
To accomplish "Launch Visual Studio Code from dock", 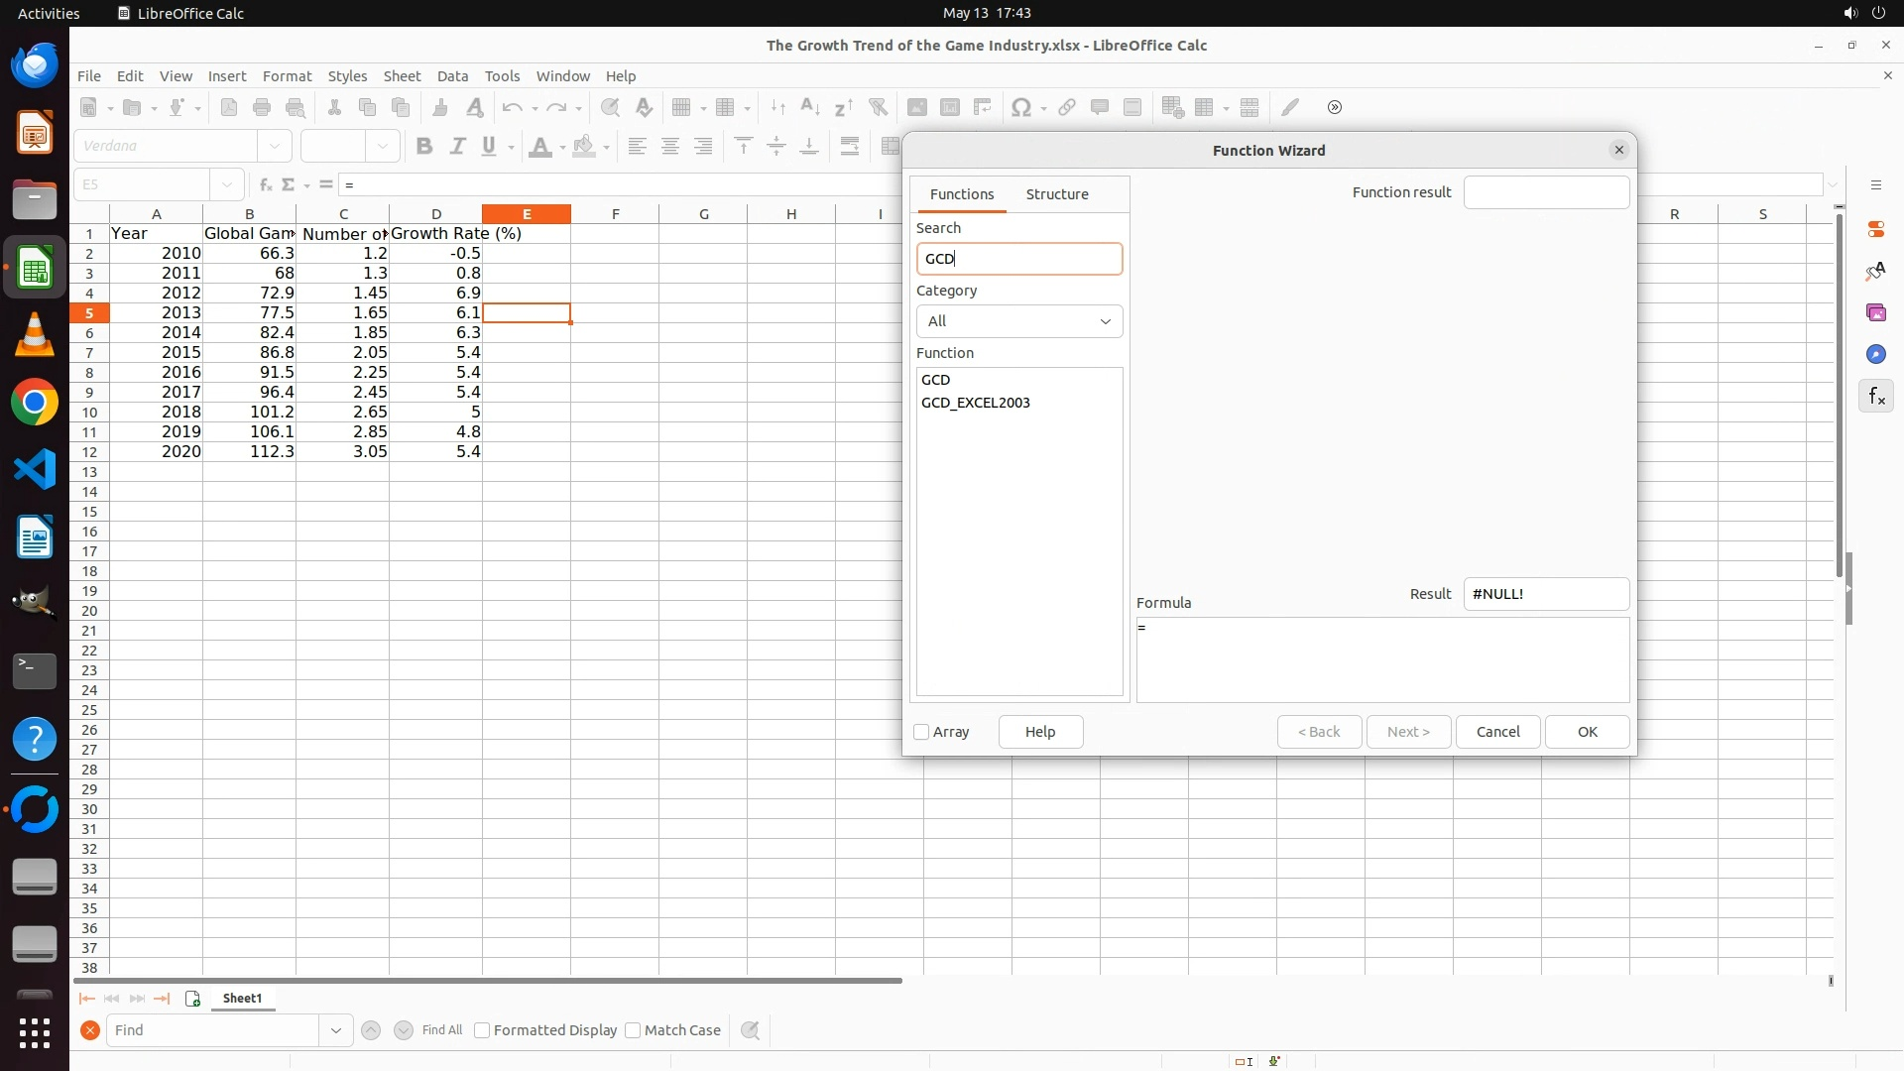I will tap(35, 469).
